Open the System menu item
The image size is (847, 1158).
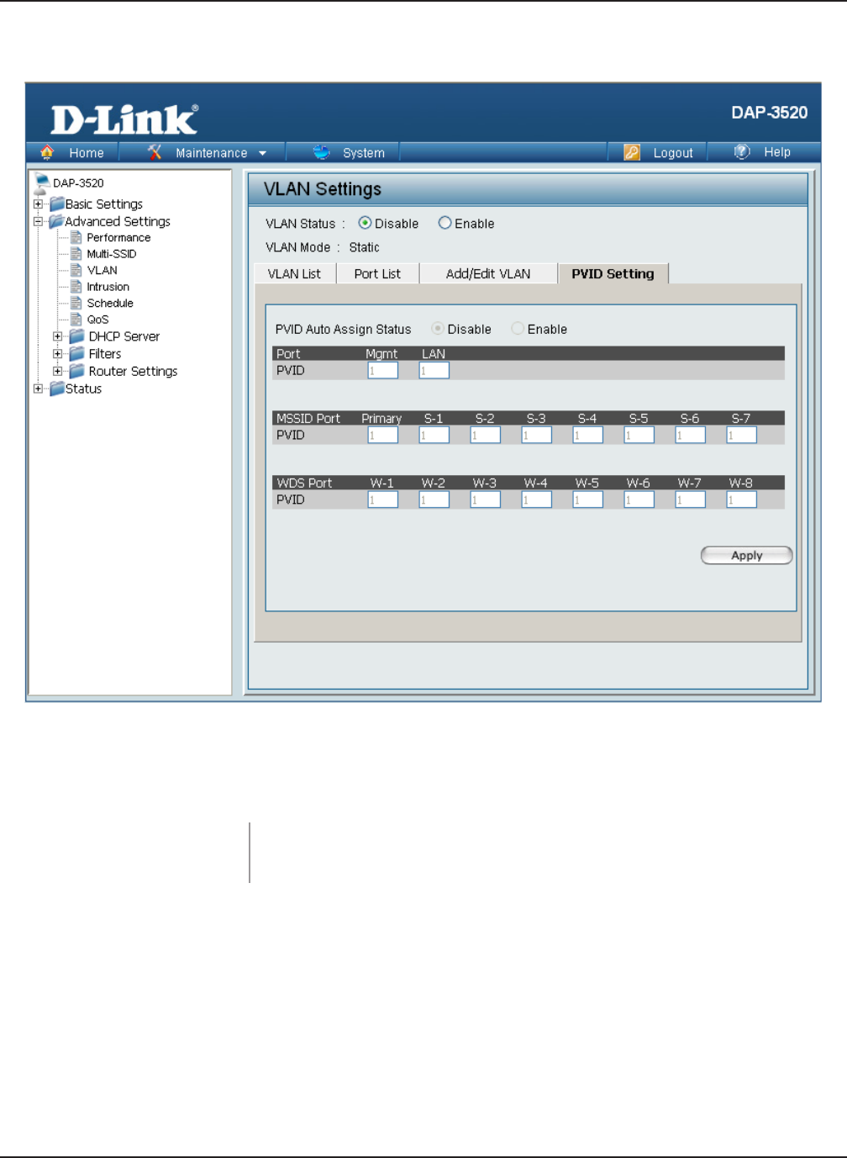pos(364,152)
